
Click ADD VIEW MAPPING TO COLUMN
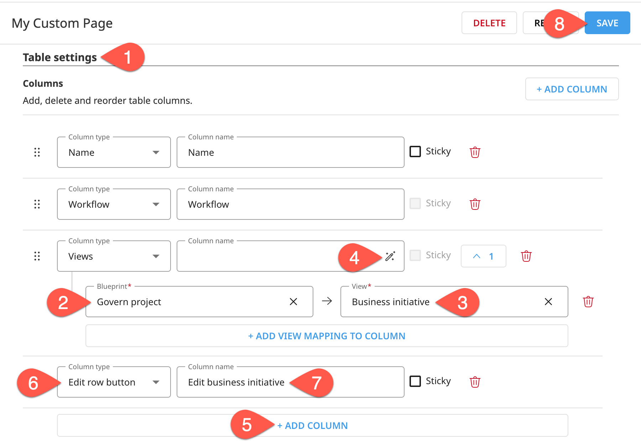[327, 335]
